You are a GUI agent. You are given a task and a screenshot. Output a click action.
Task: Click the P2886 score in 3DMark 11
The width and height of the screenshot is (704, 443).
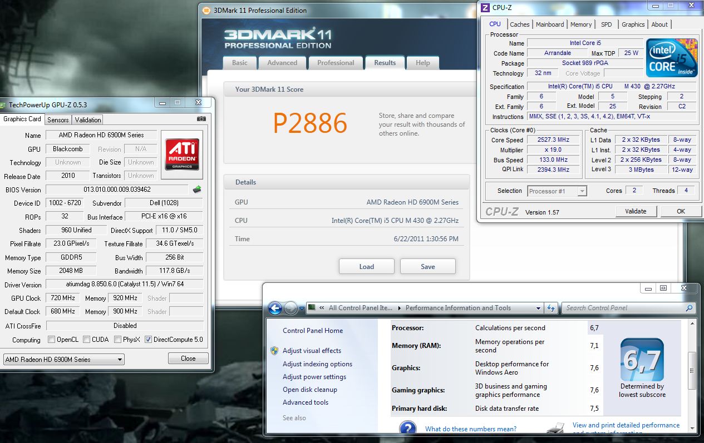tap(310, 123)
